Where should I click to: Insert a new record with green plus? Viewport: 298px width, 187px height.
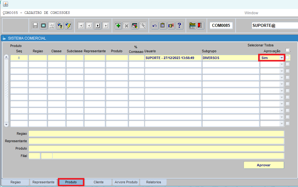coord(118,25)
